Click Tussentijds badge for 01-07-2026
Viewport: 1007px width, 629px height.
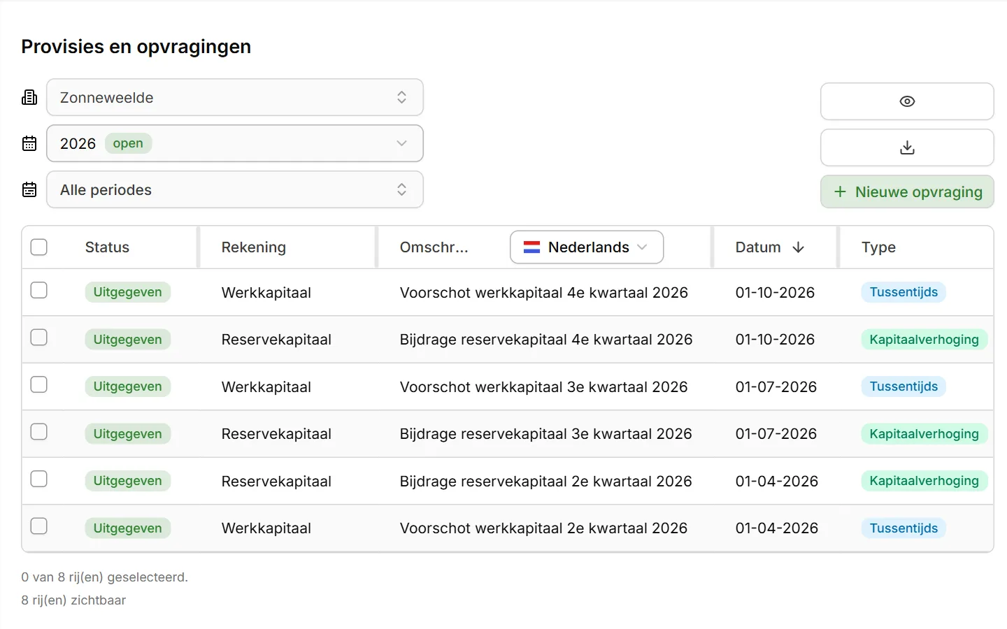coord(904,386)
